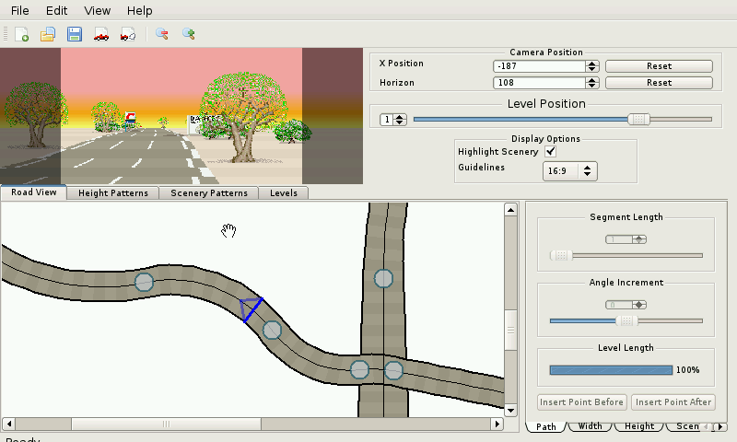
Task: Click the red car with magnifier icon
Action: (128, 34)
